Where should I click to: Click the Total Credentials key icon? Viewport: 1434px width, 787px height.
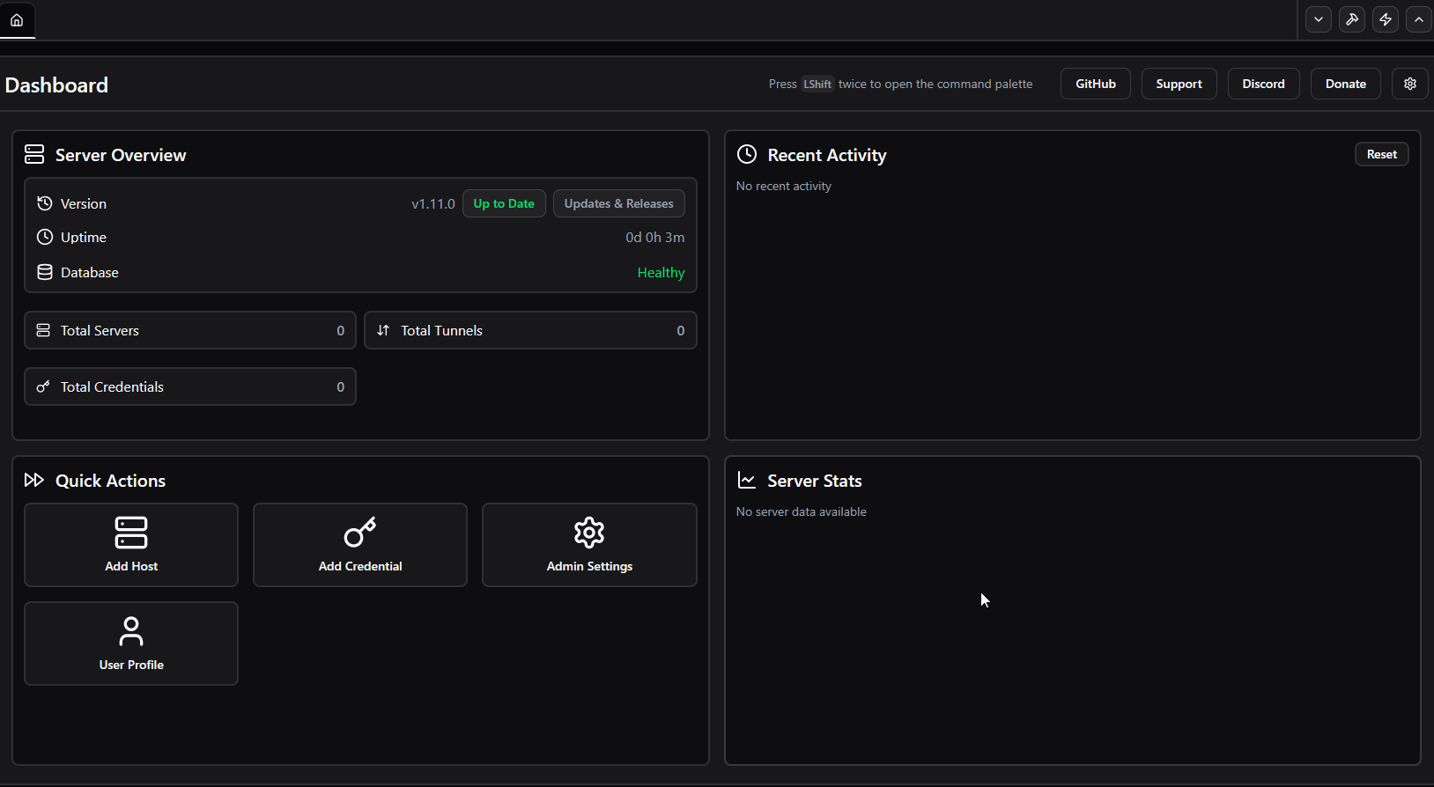(43, 386)
